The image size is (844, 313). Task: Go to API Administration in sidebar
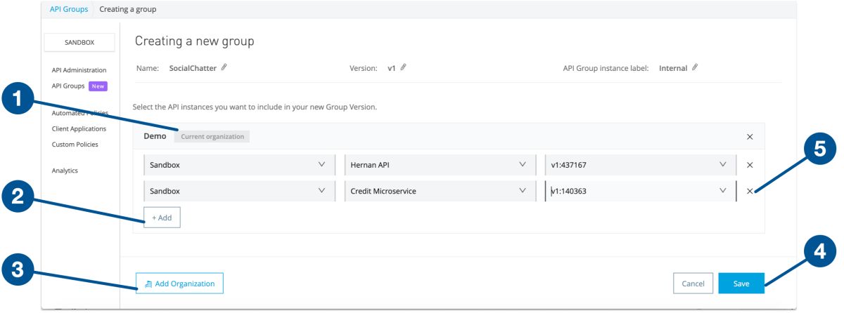point(79,70)
